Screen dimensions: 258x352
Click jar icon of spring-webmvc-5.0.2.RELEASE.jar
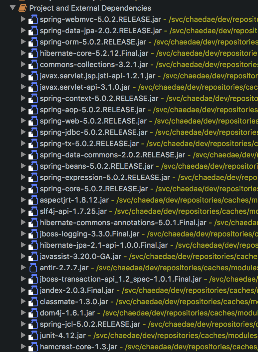[33, 19]
